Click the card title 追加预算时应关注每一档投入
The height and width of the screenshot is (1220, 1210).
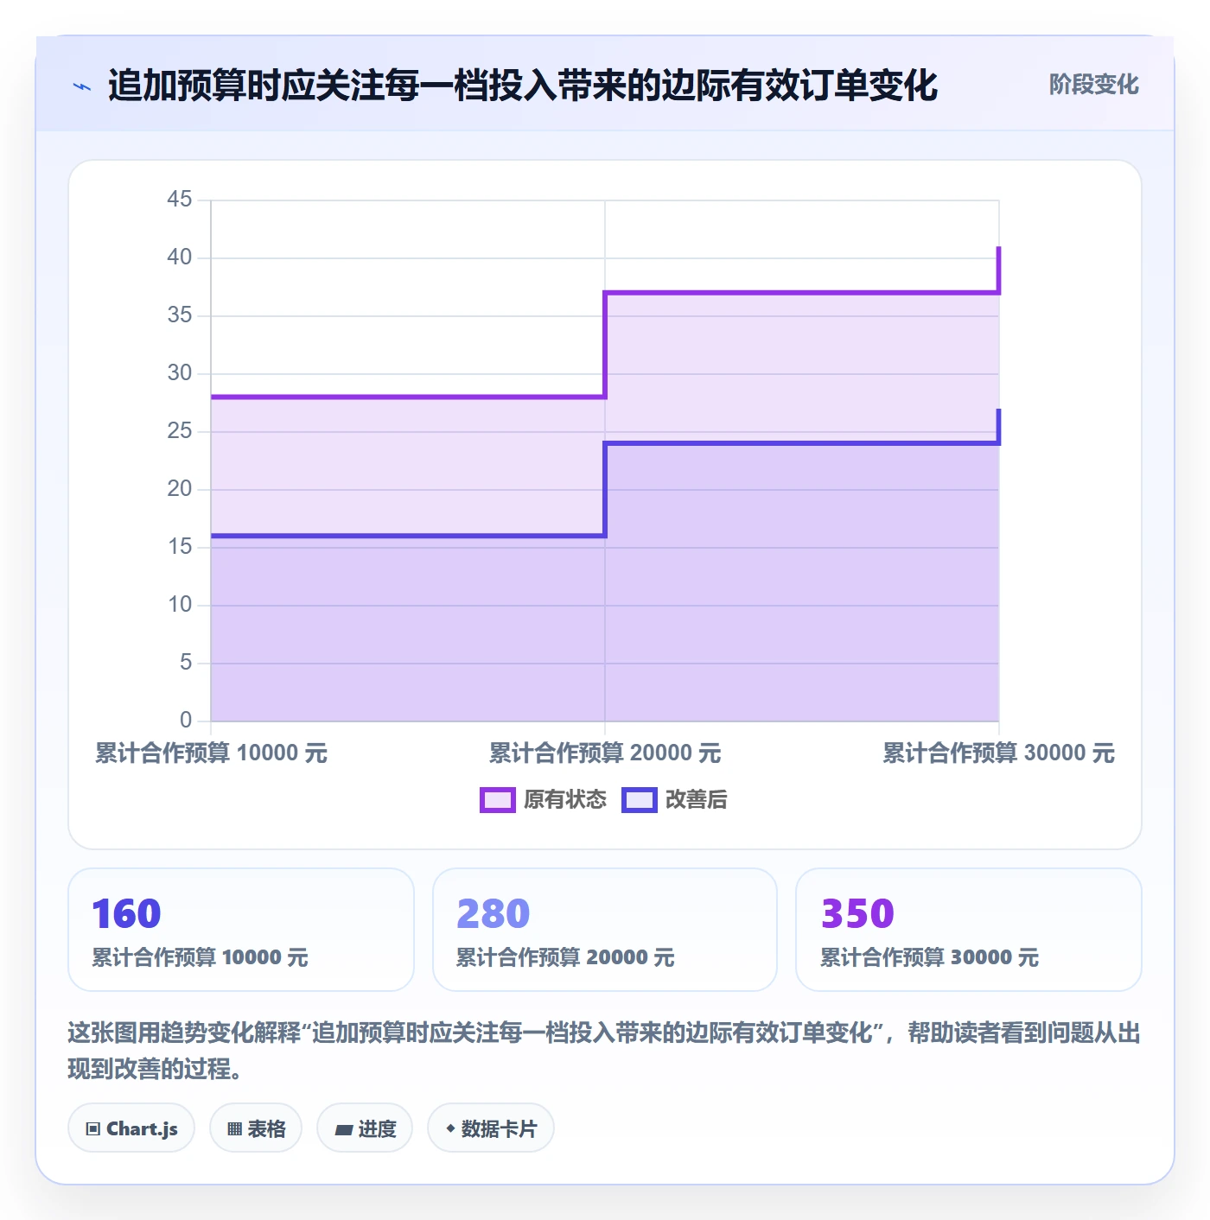(x=522, y=86)
